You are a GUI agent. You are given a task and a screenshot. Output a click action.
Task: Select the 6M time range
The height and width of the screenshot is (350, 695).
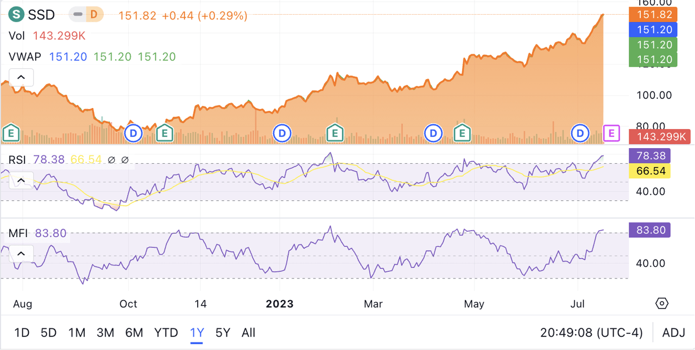pyautogui.click(x=134, y=333)
